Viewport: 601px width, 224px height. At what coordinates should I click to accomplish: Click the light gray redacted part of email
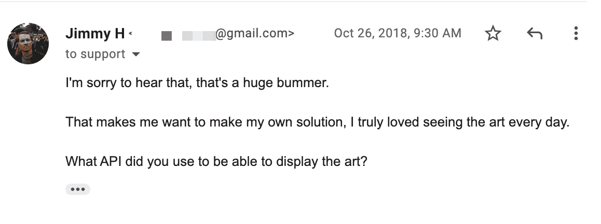tap(199, 36)
